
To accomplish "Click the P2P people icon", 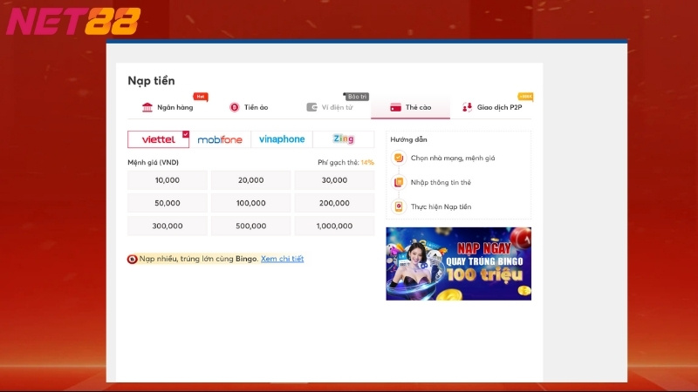I will [x=467, y=107].
